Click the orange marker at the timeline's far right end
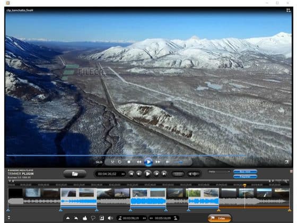This screenshot has width=297, height=223. (x=289, y=210)
